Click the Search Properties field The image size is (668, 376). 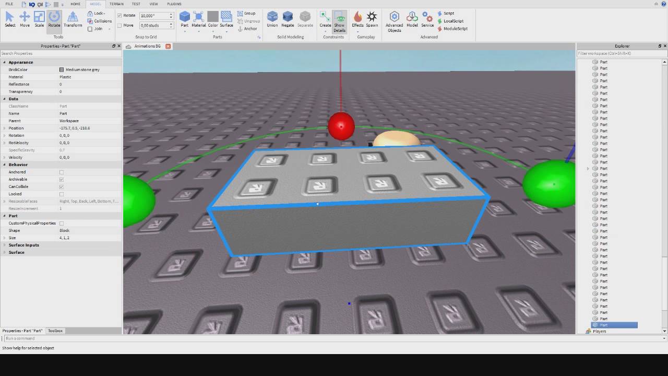click(x=61, y=53)
